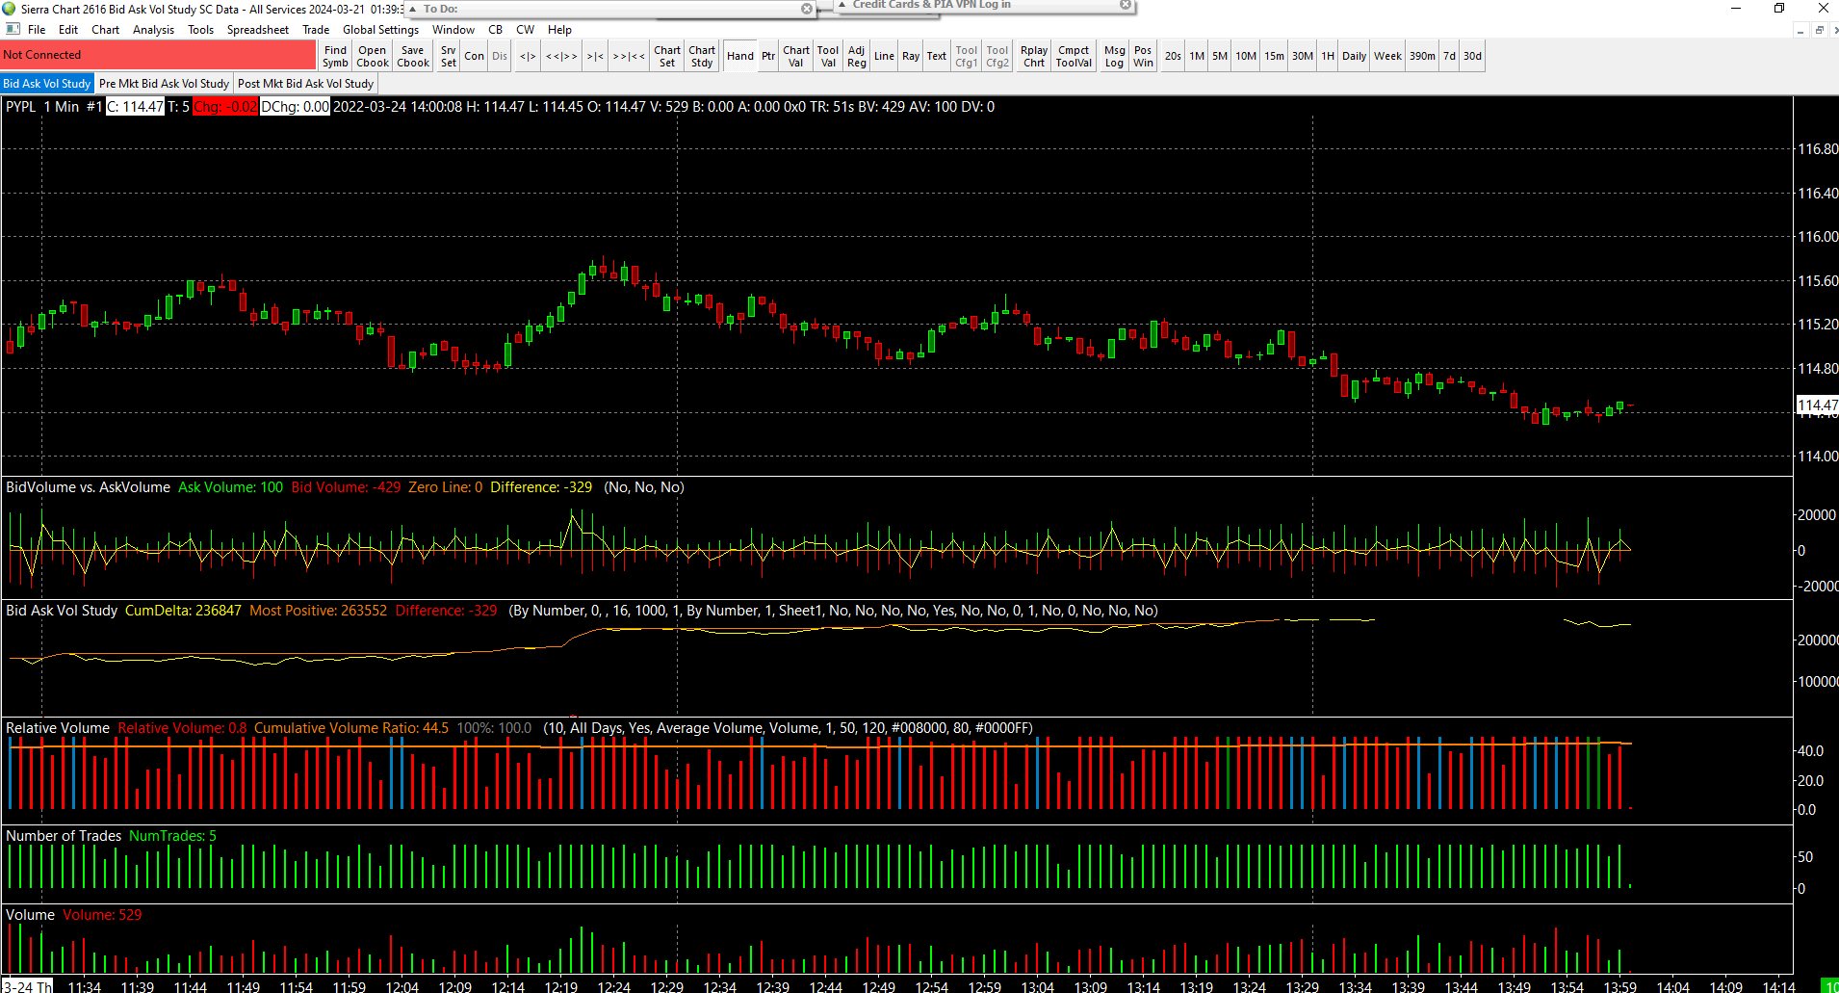Open the Trade menu
Viewport: 1839px width, 993px height.
pyautogui.click(x=316, y=30)
